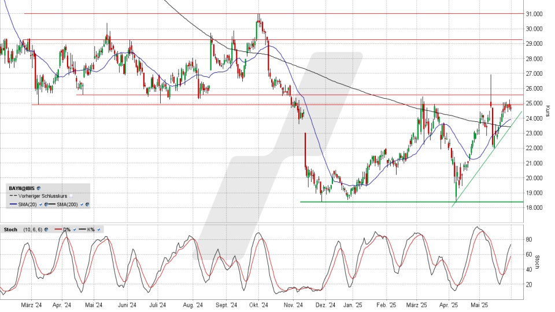Open the SMA(20) settings icon
The width and height of the screenshot is (555, 312).
coord(46,204)
